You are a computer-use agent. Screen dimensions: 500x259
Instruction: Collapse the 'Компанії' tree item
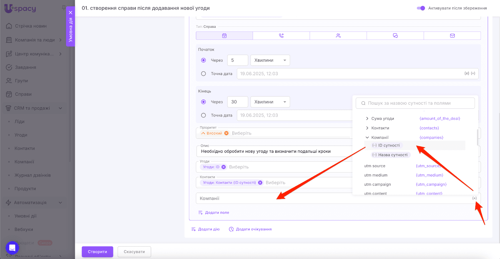click(367, 137)
